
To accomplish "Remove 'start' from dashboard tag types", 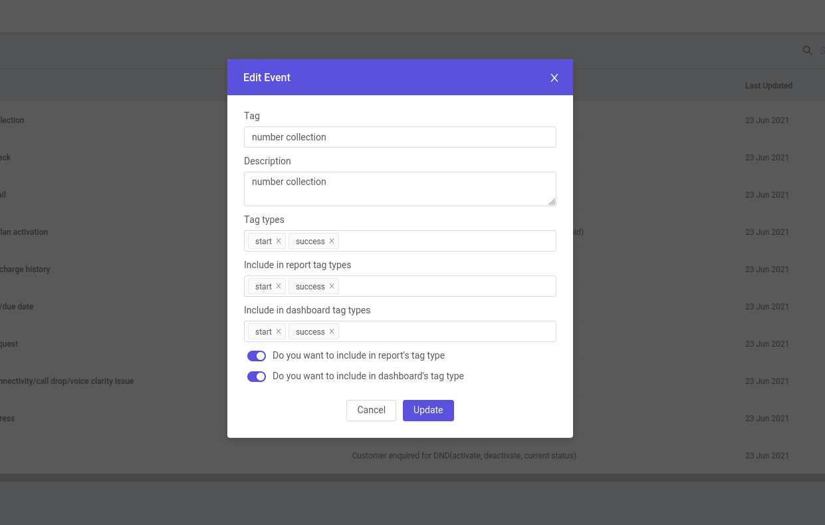I will point(279,331).
